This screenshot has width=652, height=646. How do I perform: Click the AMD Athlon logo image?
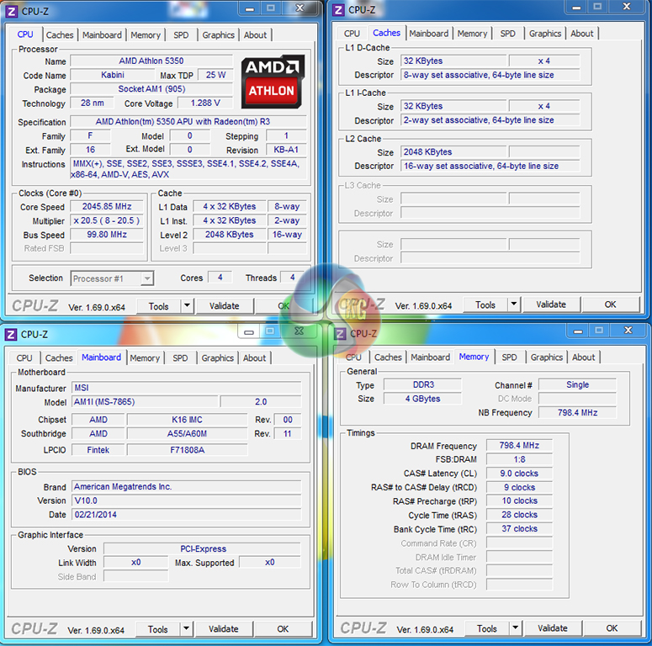(273, 81)
